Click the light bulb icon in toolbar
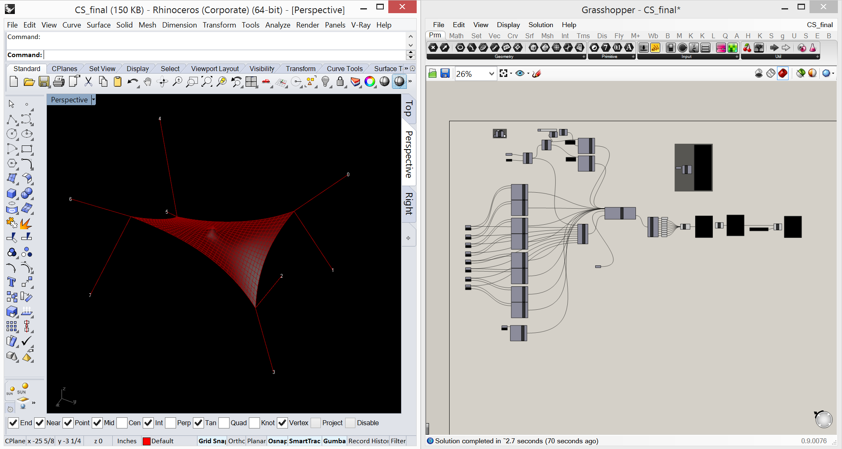842x449 pixels. click(x=325, y=82)
